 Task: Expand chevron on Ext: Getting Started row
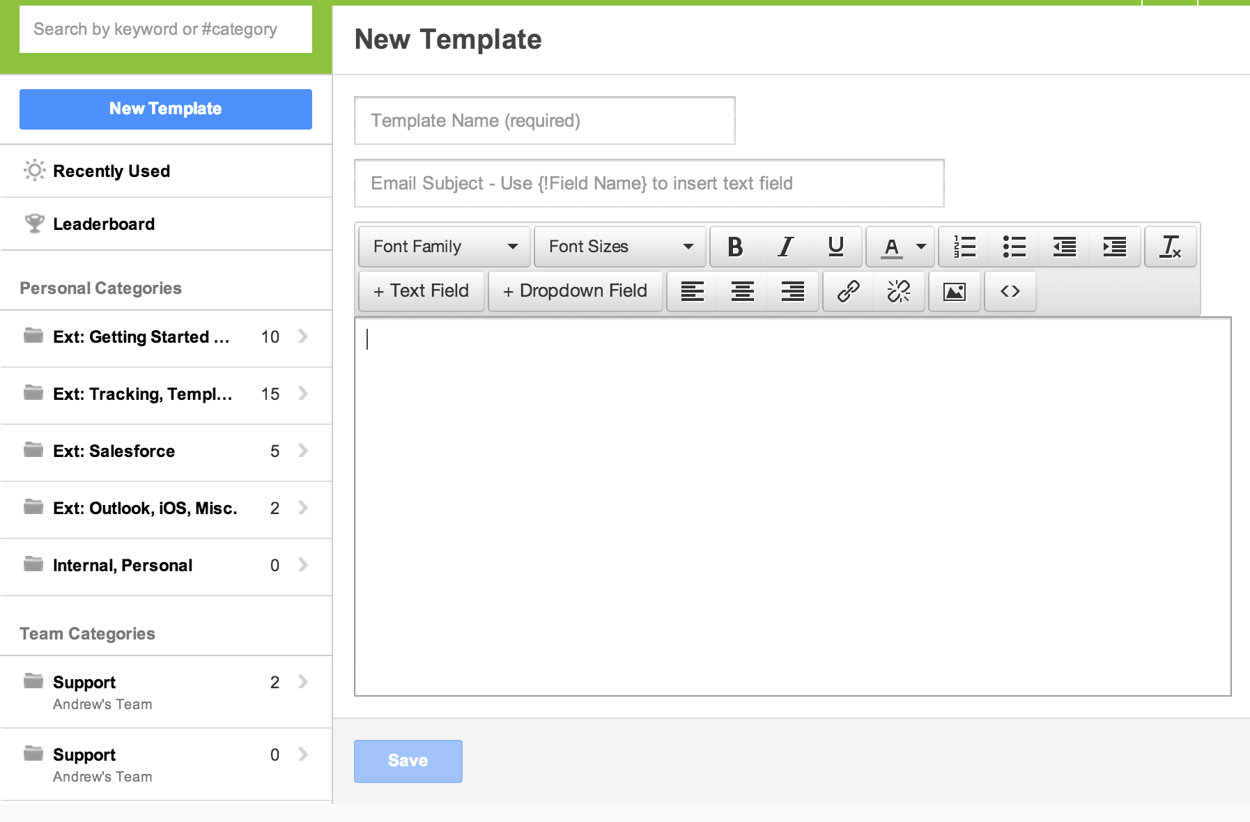[303, 336]
